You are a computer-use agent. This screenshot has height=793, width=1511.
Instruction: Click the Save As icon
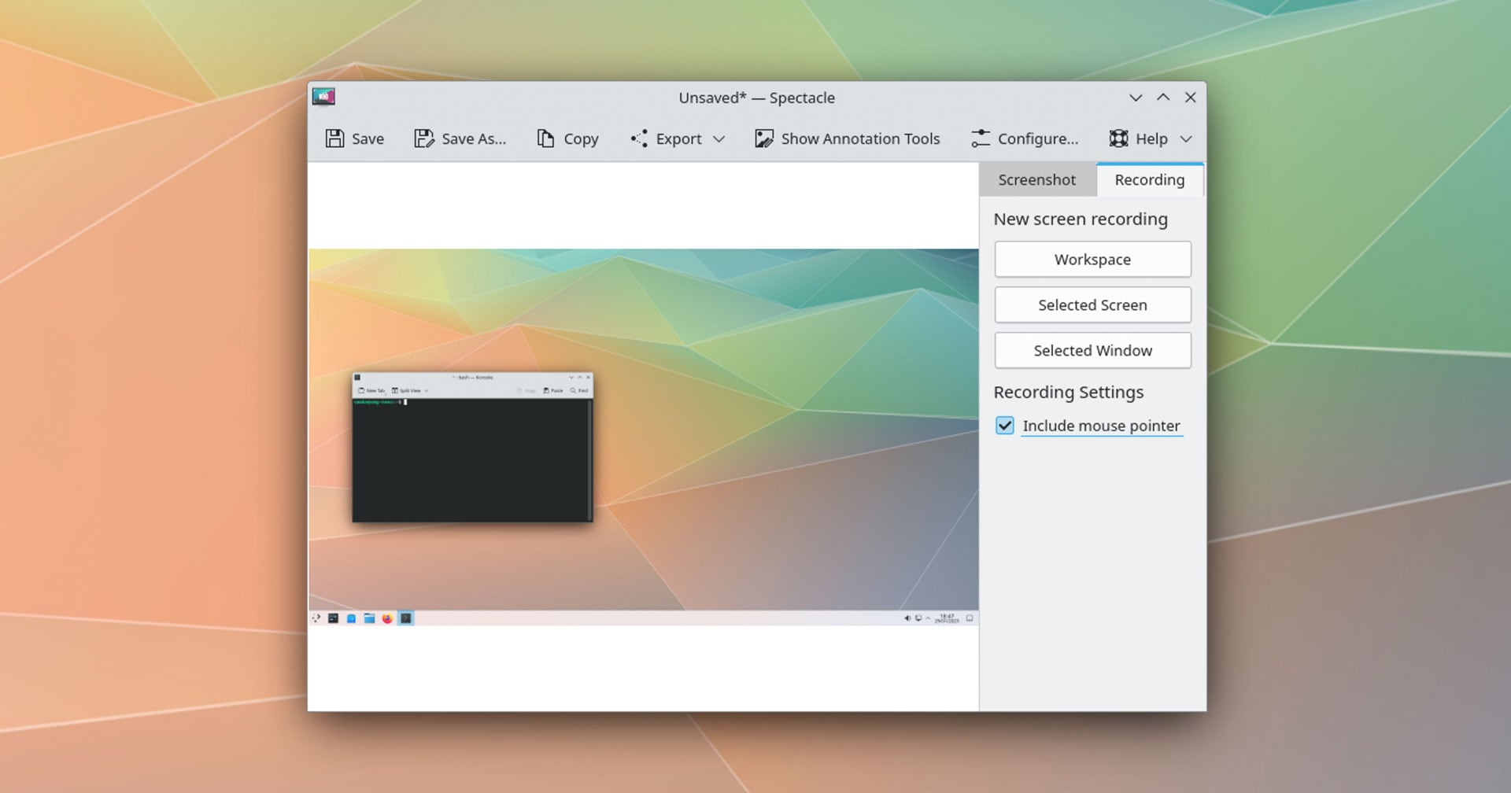[x=423, y=138]
